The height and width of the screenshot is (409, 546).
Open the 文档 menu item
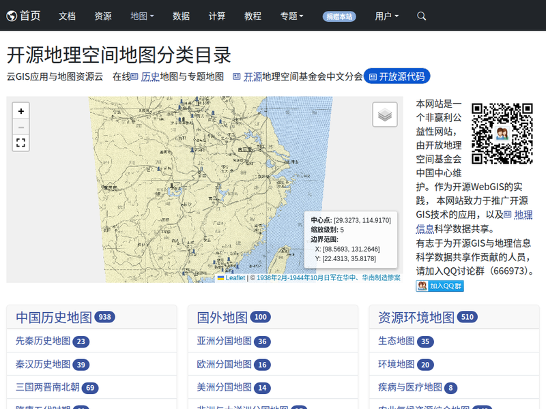pyautogui.click(x=67, y=16)
